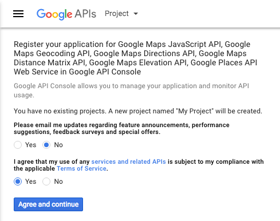
Task: Open the Terms of Service link
Action: click(81, 168)
